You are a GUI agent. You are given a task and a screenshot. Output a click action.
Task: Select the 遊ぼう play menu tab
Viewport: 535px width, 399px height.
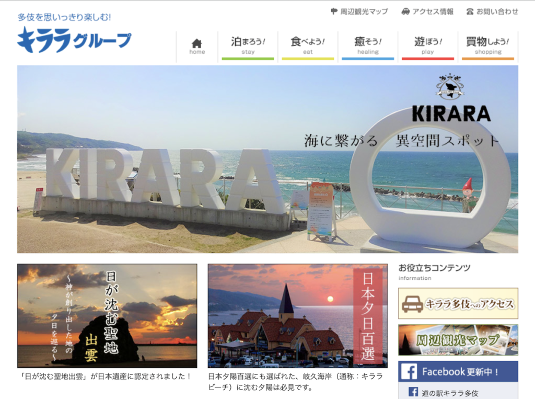point(427,46)
